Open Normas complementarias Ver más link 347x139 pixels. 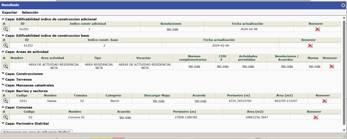(x=194, y=66)
